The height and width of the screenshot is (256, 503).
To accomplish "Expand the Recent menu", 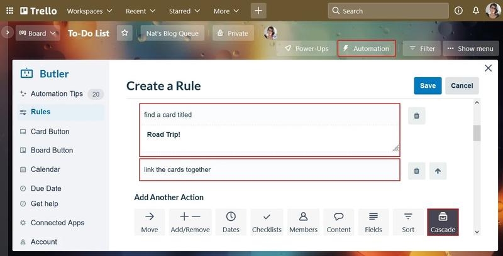I will coord(140,11).
